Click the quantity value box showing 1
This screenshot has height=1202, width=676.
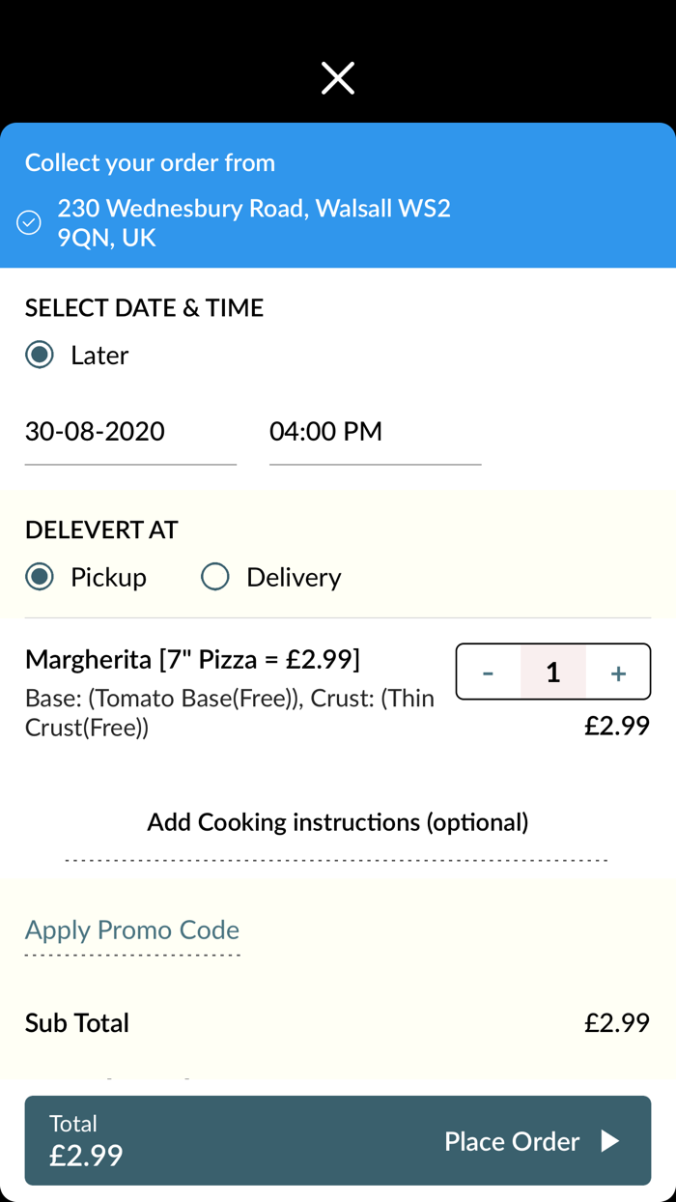tap(552, 673)
